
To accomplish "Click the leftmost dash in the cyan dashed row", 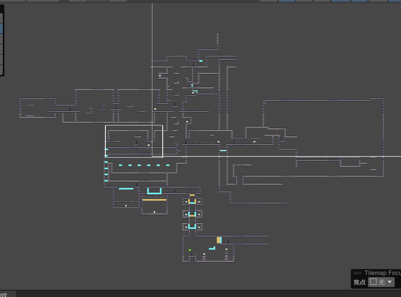I will pyautogui.click(x=120, y=165).
